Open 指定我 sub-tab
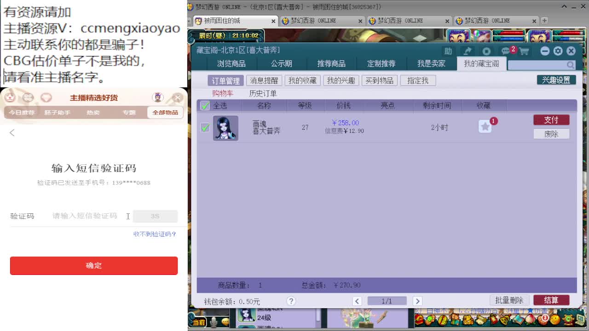Viewport: 589px width, 331px height. point(418,80)
